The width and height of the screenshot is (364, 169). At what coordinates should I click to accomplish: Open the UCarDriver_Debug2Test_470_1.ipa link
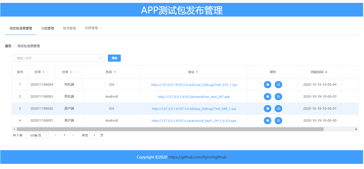pos(194,85)
